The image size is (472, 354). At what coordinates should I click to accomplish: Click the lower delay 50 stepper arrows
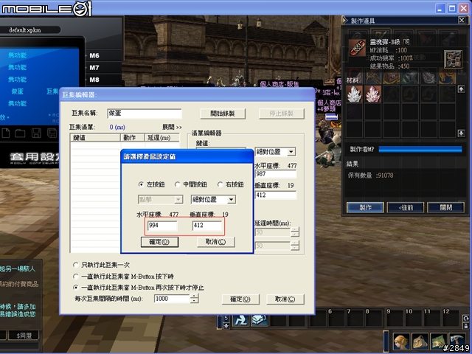coord(295,246)
